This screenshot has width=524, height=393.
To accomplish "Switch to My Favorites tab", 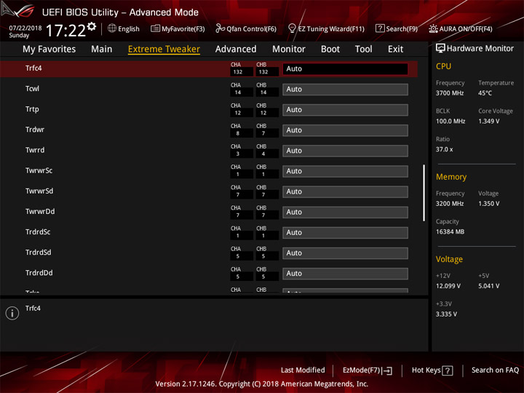I will 49,49.
